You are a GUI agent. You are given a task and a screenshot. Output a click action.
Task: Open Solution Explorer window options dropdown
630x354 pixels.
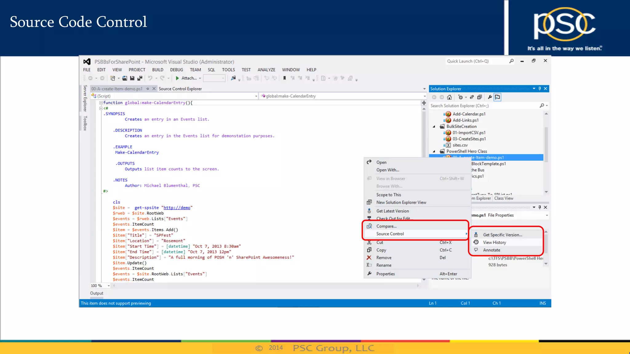(x=534, y=88)
